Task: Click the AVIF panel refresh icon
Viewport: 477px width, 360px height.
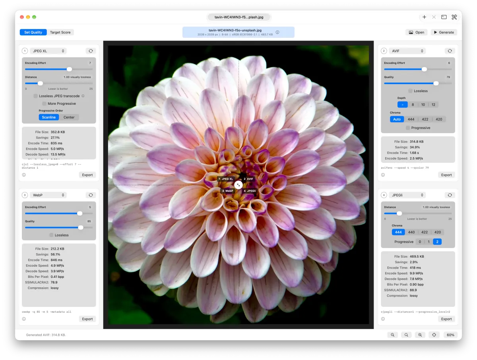Action: click(450, 51)
